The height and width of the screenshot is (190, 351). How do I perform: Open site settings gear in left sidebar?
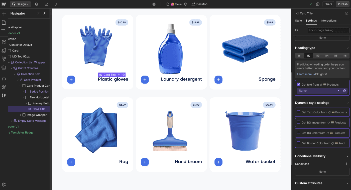(4, 185)
